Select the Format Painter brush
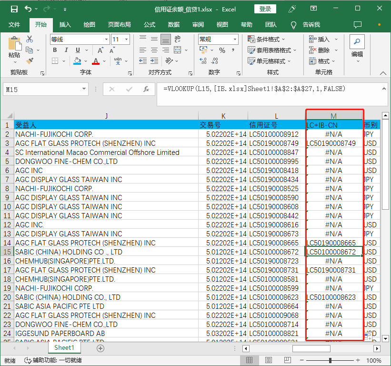The height and width of the screenshot is (366, 391). [x=30, y=61]
